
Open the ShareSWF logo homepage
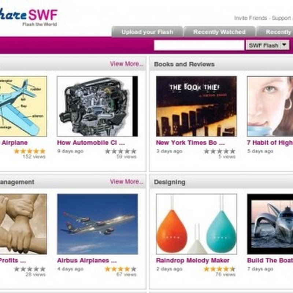(x=28, y=15)
